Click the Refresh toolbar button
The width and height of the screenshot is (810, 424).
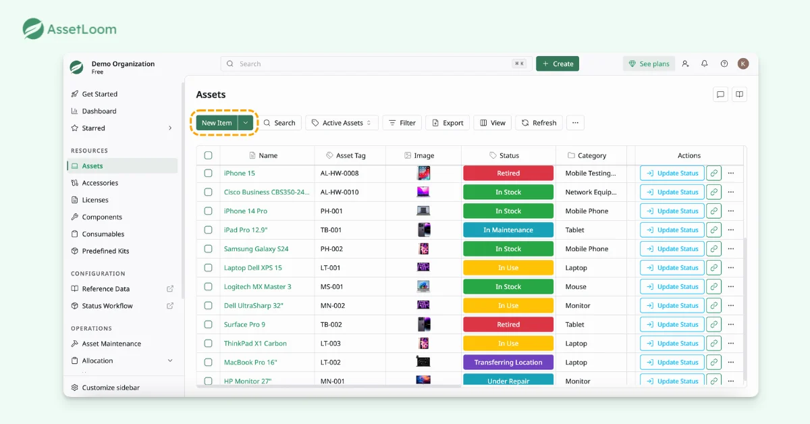click(x=539, y=123)
